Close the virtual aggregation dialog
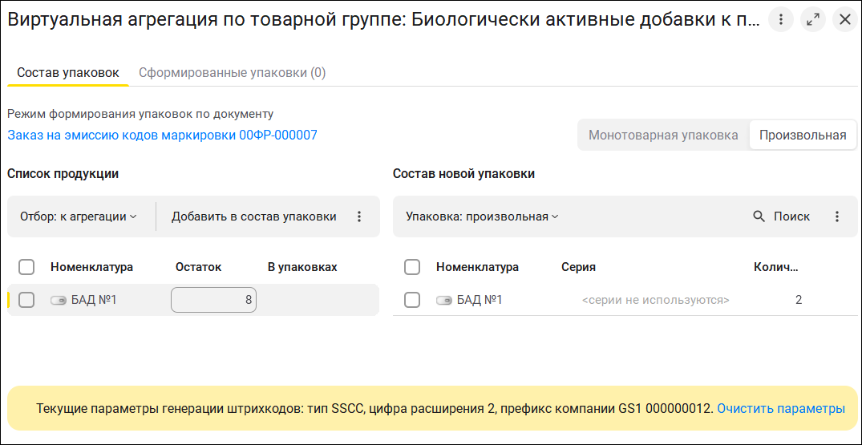 pyautogui.click(x=844, y=20)
